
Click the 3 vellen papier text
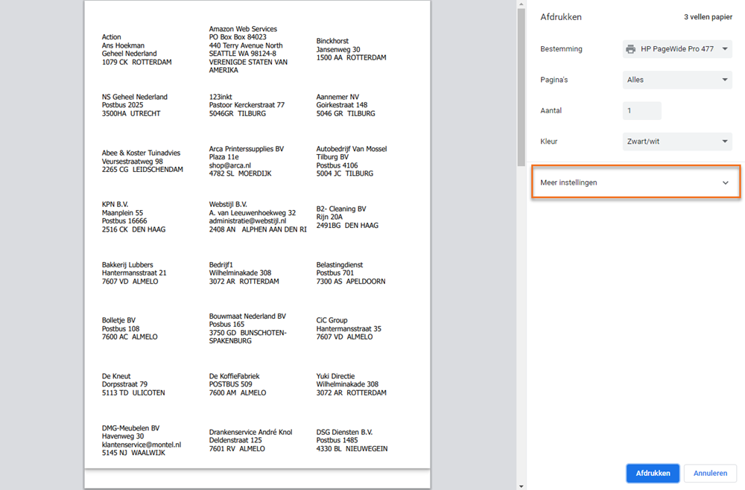click(708, 17)
